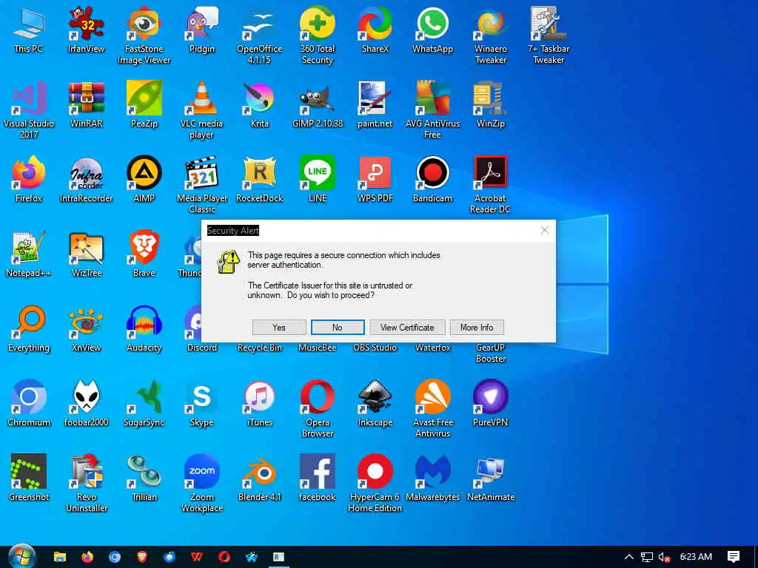758x568 pixels.
Task: Open Avast Free Antivirus icon
Action: 432,408
